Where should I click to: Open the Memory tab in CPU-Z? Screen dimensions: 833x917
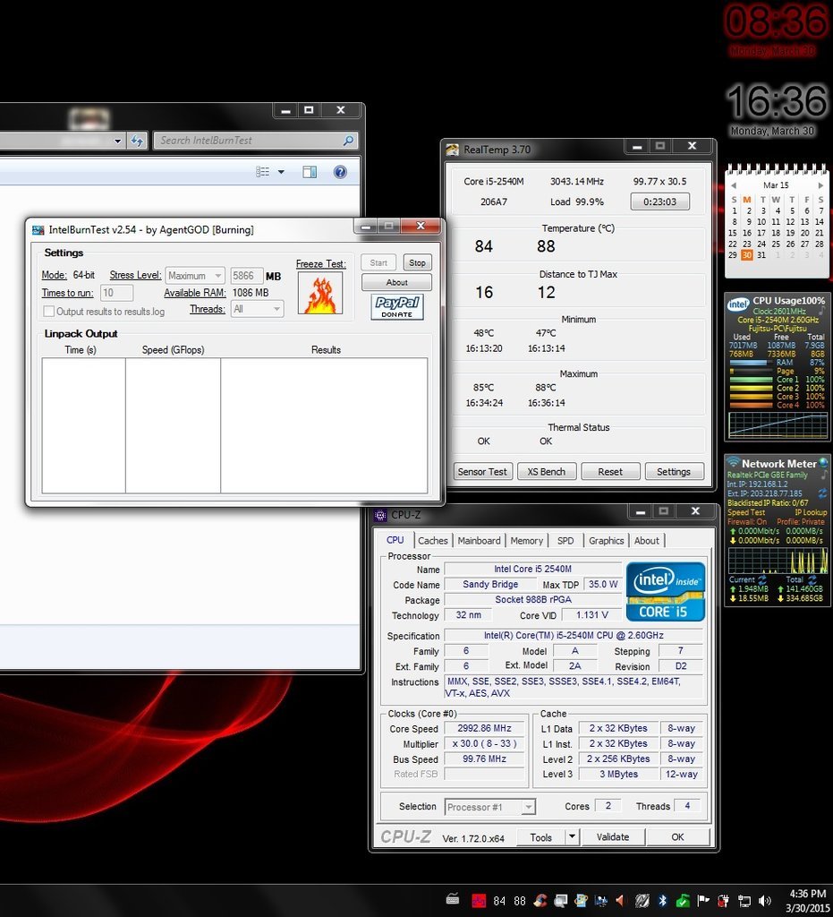526,541
